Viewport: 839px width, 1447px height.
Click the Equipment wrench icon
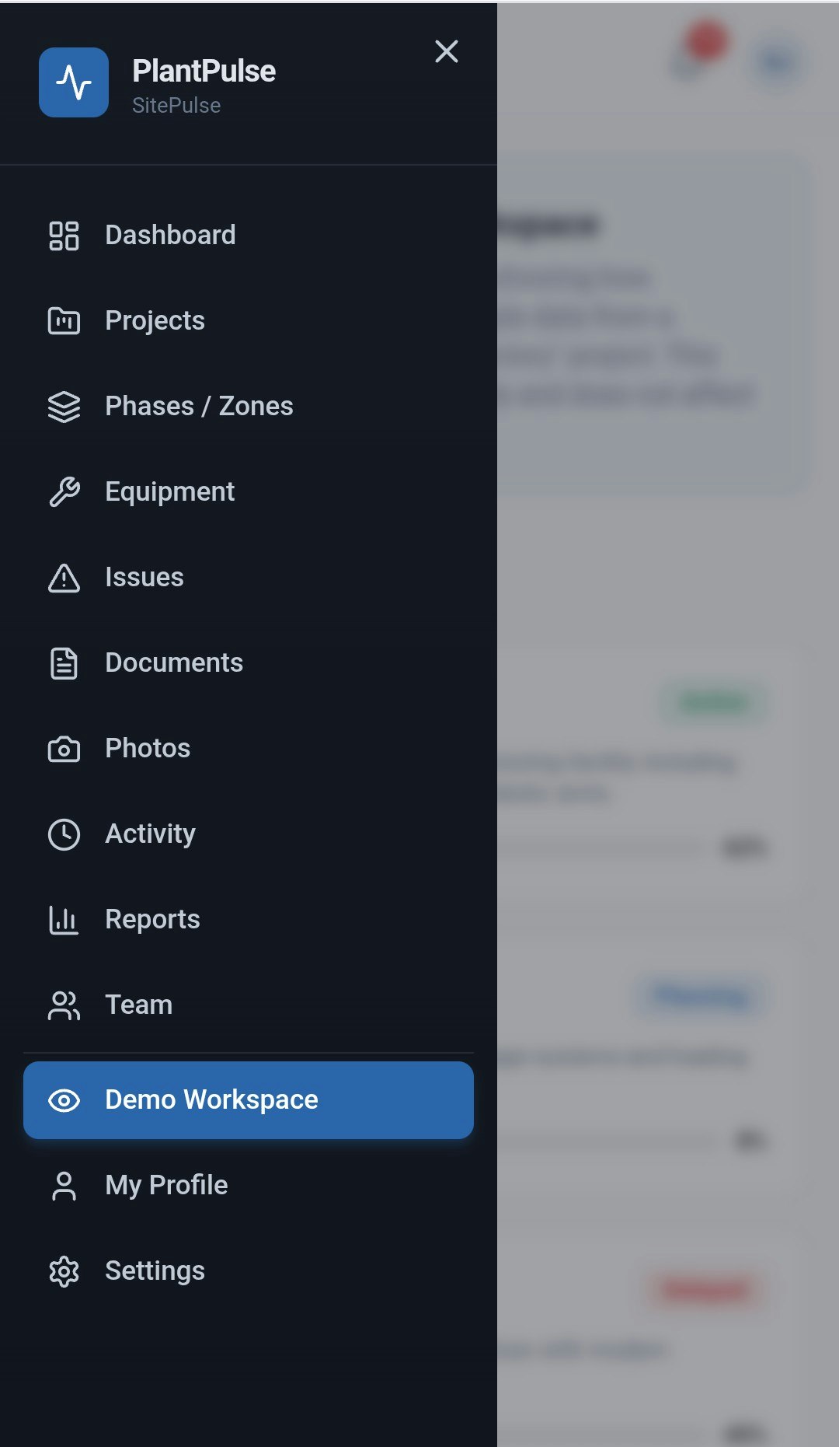click(64, 492)
